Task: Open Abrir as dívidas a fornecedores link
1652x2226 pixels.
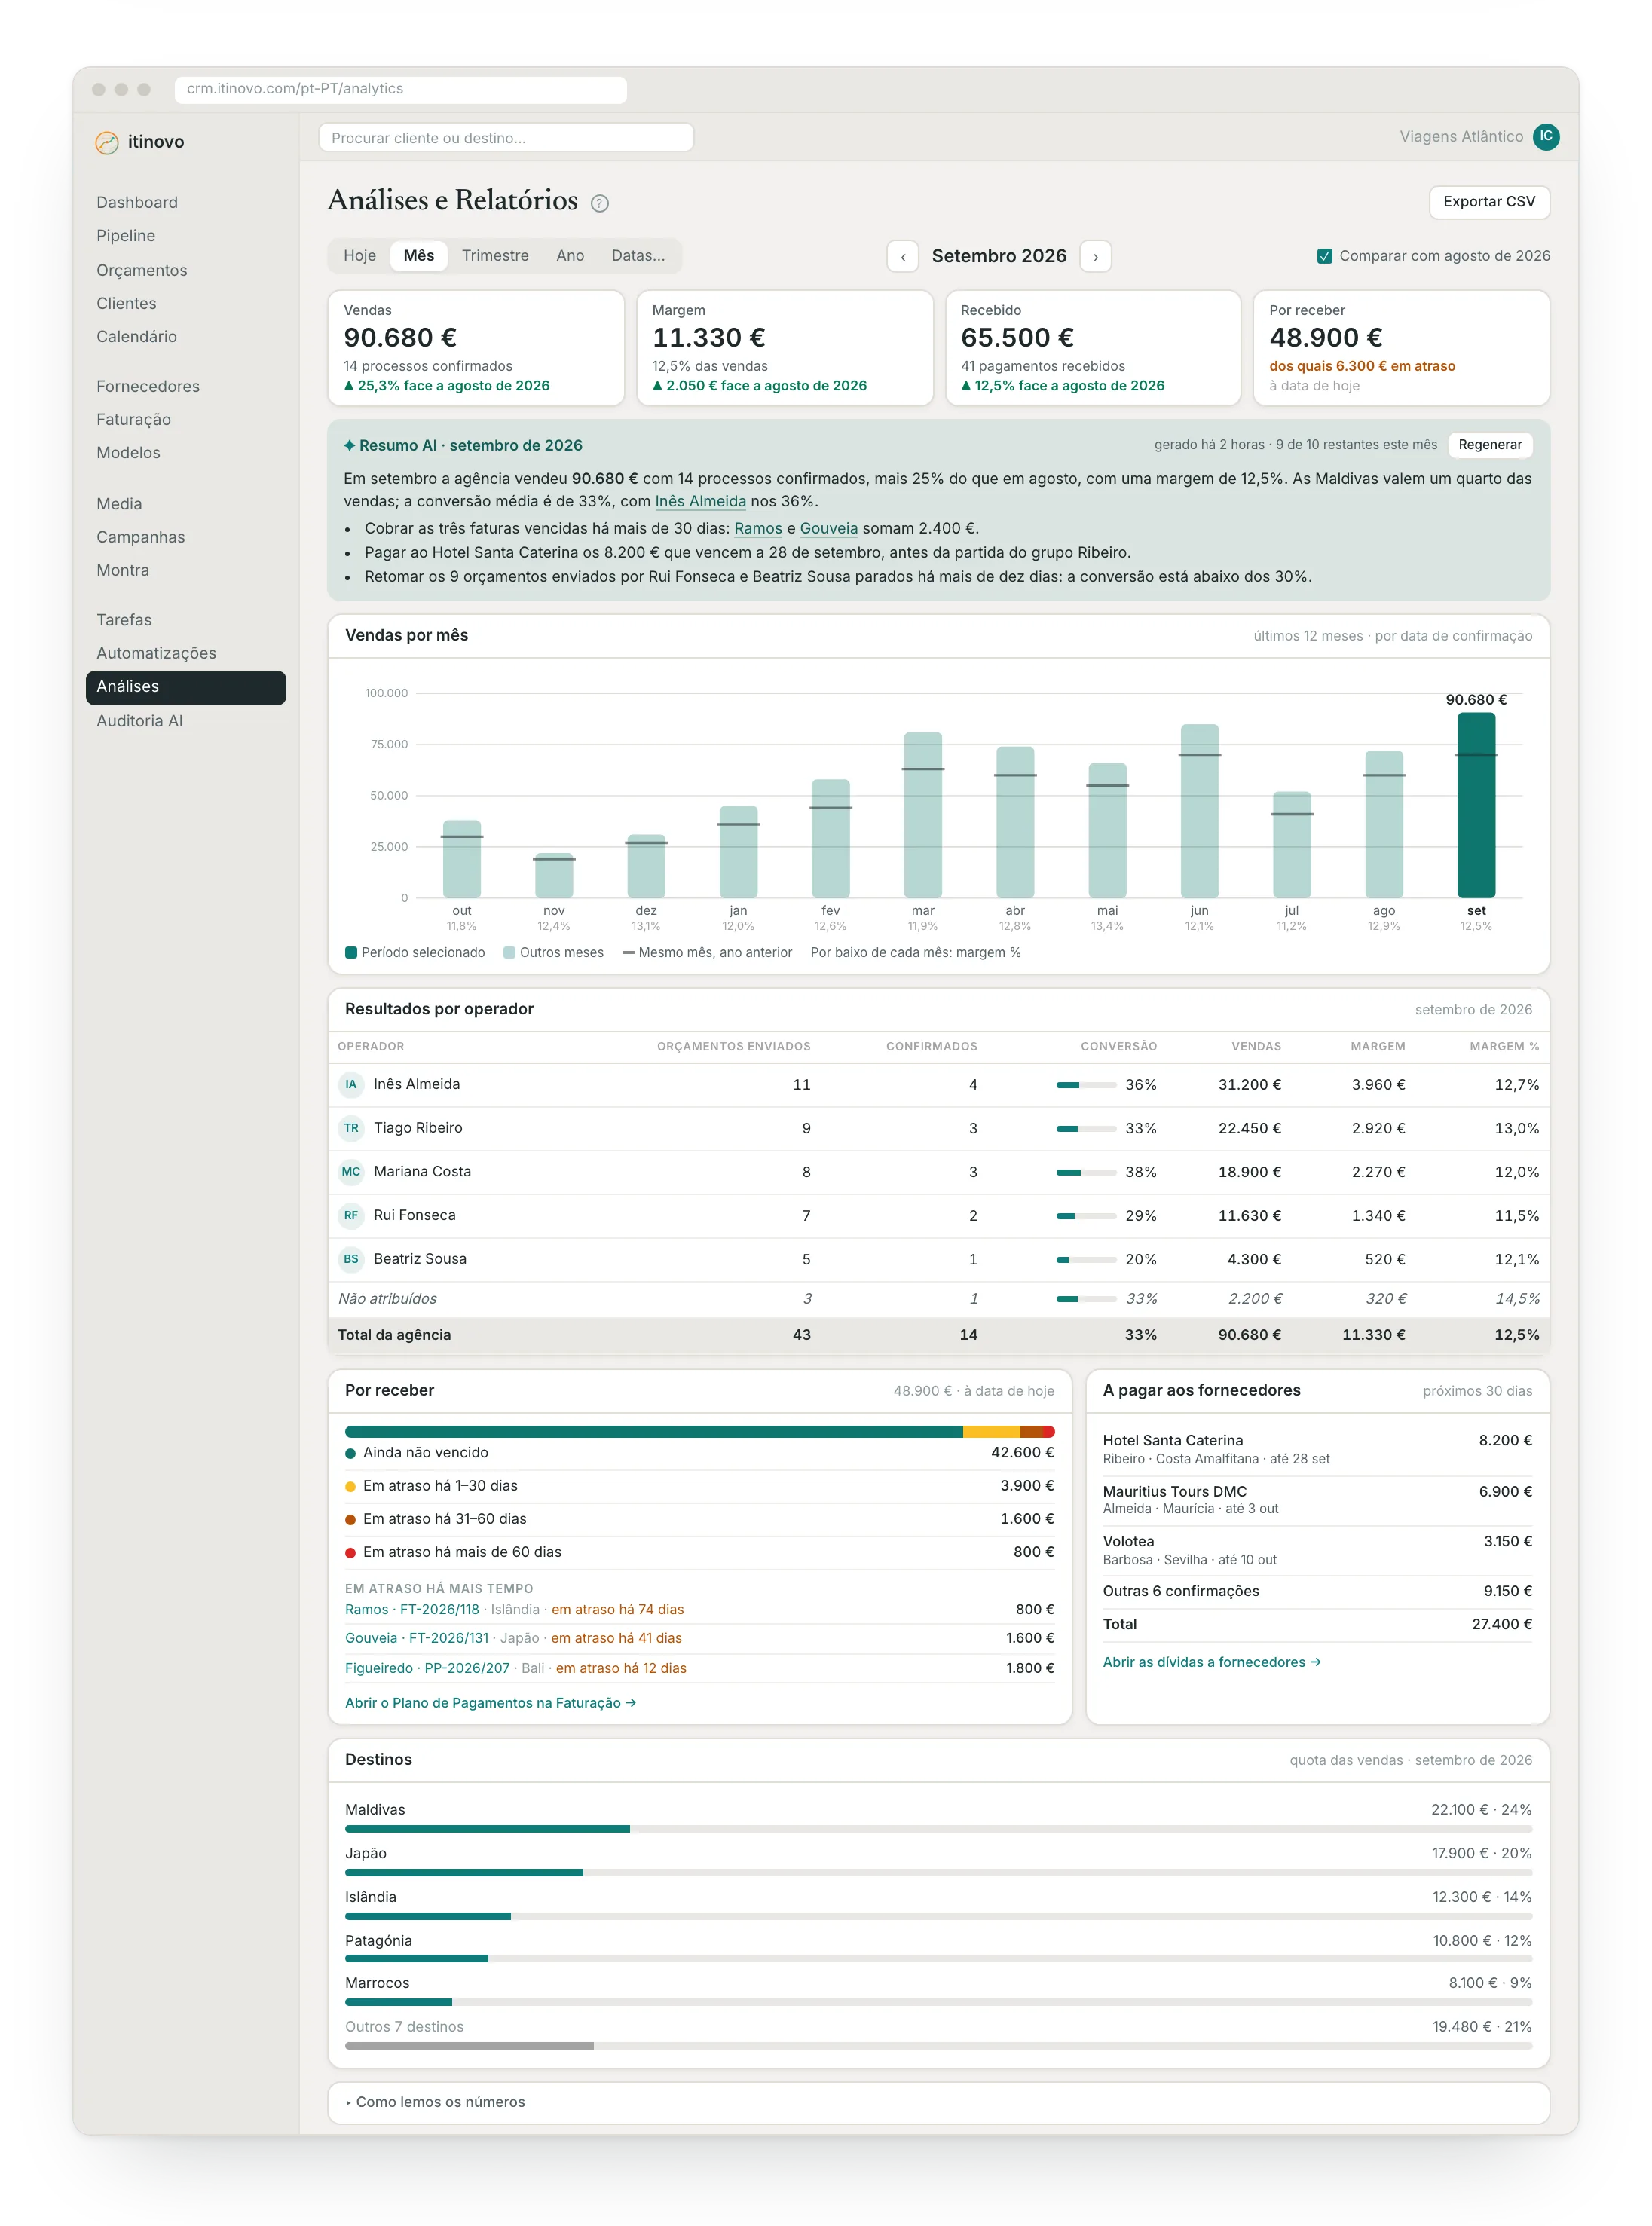Action: click(1211, 1662)
